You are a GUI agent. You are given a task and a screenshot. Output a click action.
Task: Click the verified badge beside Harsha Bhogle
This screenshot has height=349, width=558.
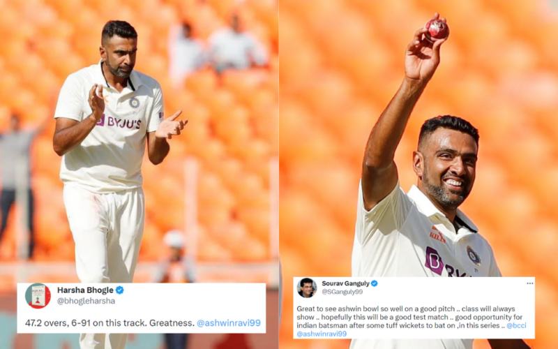pos(120,290)
